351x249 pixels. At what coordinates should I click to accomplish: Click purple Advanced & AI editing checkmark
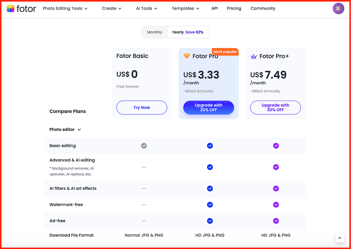point(276,167)
